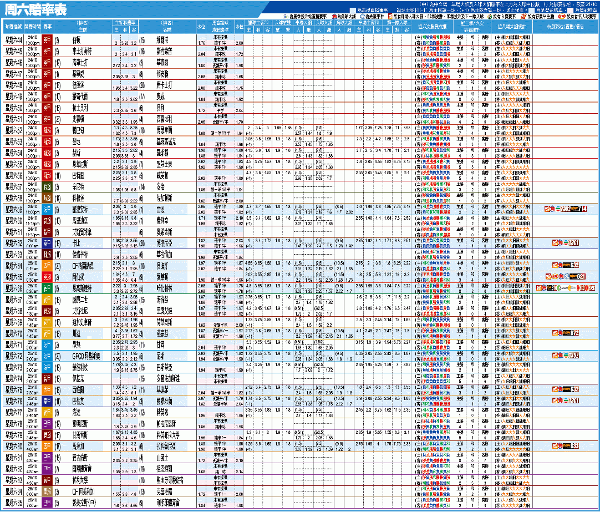This screenshot has width=600, height=512.
Task: Click the orange league badge in row 星期六64
Action: coord(47,266)
